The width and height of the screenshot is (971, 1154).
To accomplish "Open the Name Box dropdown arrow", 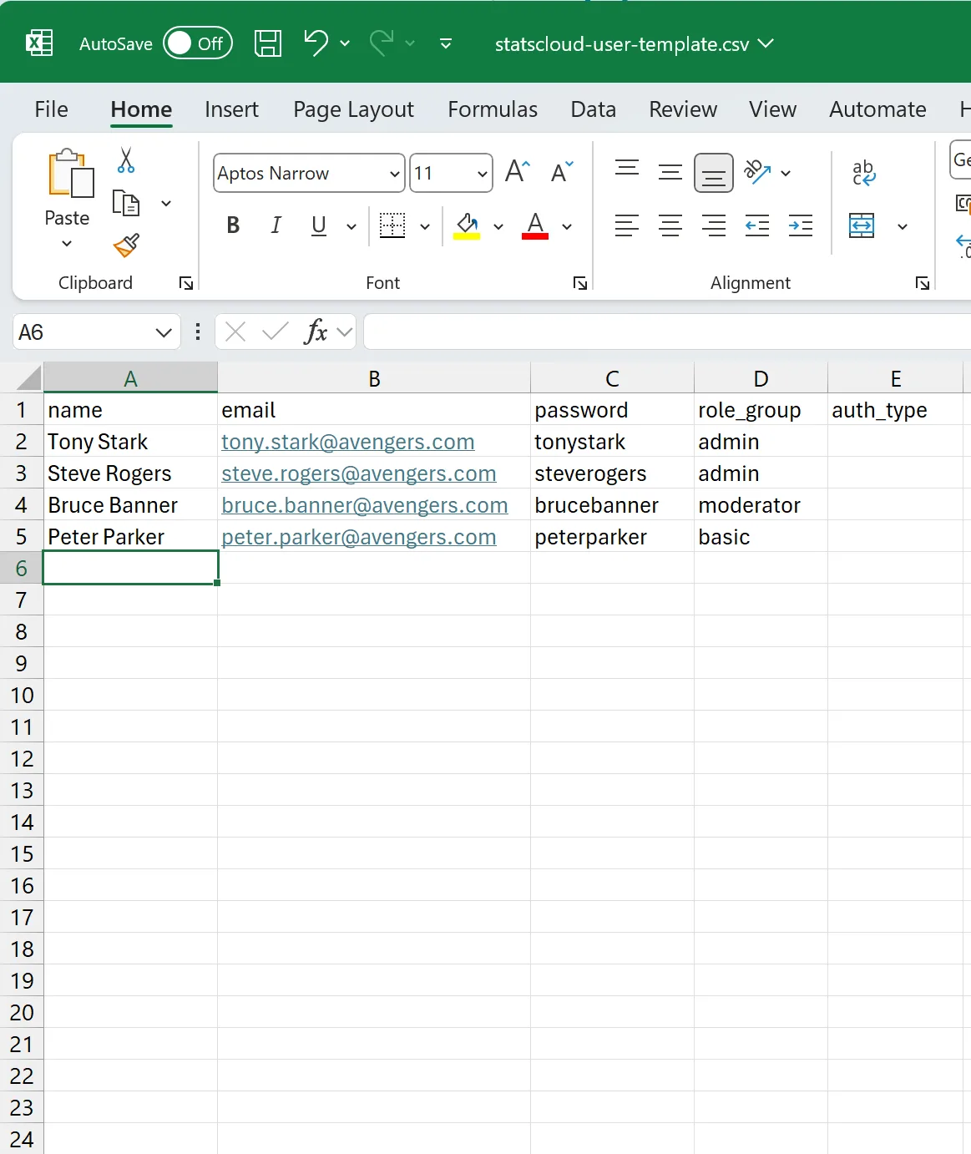I will (164, 333).
